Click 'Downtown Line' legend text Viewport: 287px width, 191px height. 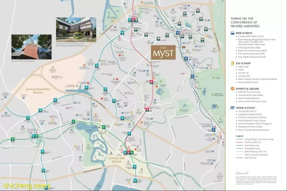pyautogui.click(x=252, y=148)
